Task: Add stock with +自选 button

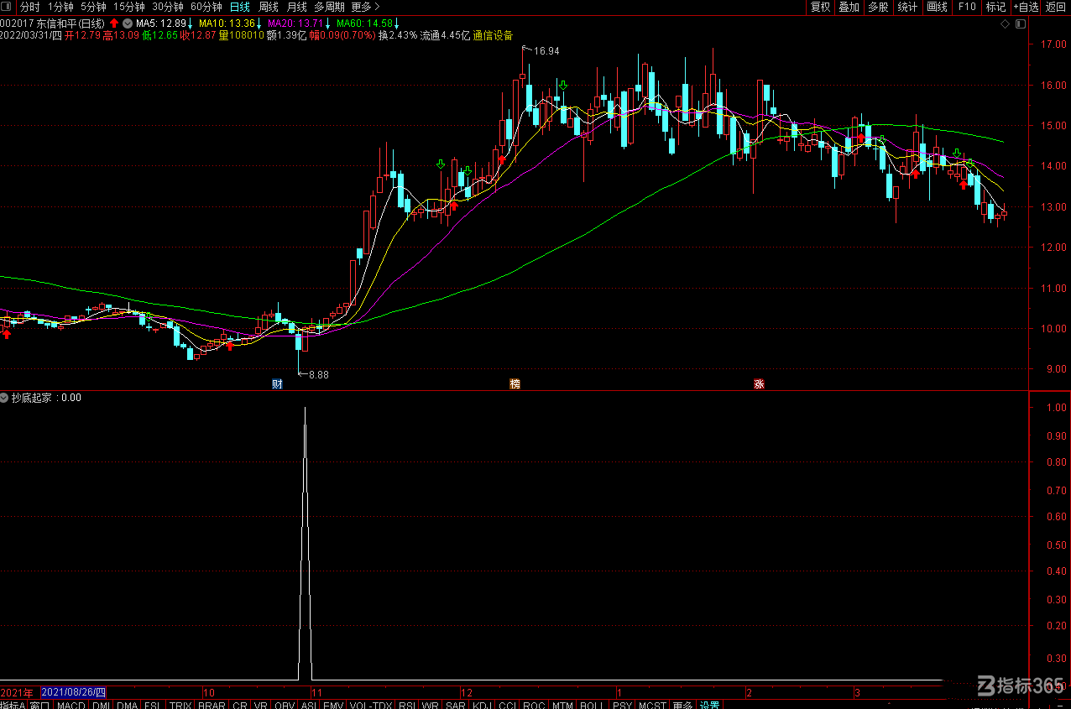Action: tap(1026, 7)
